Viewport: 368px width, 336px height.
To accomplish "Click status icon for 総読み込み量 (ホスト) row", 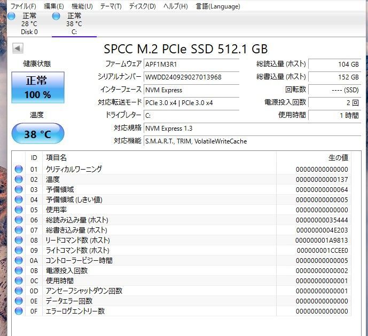I will [19, 220].
